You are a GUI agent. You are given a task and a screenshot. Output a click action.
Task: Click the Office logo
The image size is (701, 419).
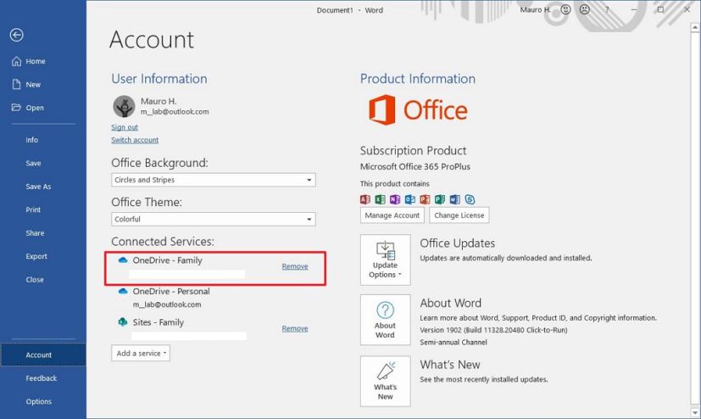coord(418,110)
